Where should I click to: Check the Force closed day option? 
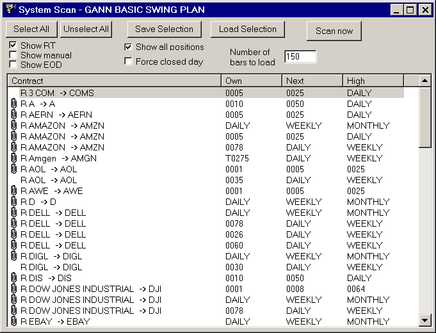coord(129,62)
